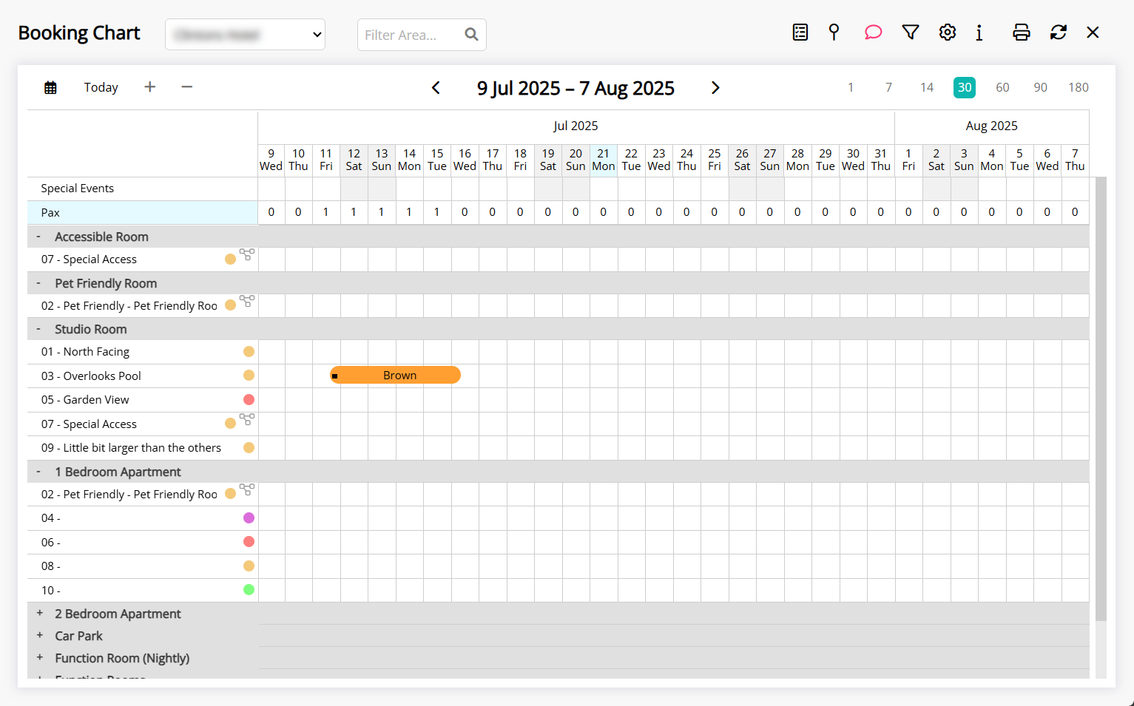The width and height of the screenshot is (1134, 706).
Task: Switch to 1 day view
Action: click(x=851, y=87)
